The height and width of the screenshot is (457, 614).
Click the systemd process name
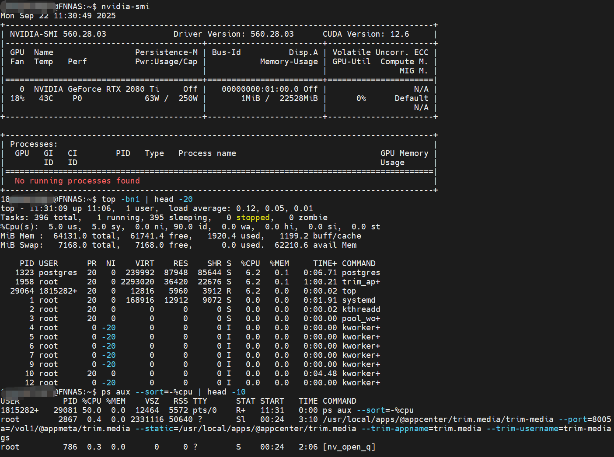tap(358, 300)
